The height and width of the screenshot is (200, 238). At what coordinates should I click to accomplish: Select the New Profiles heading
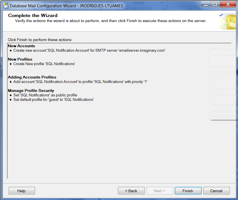point(20,59)
